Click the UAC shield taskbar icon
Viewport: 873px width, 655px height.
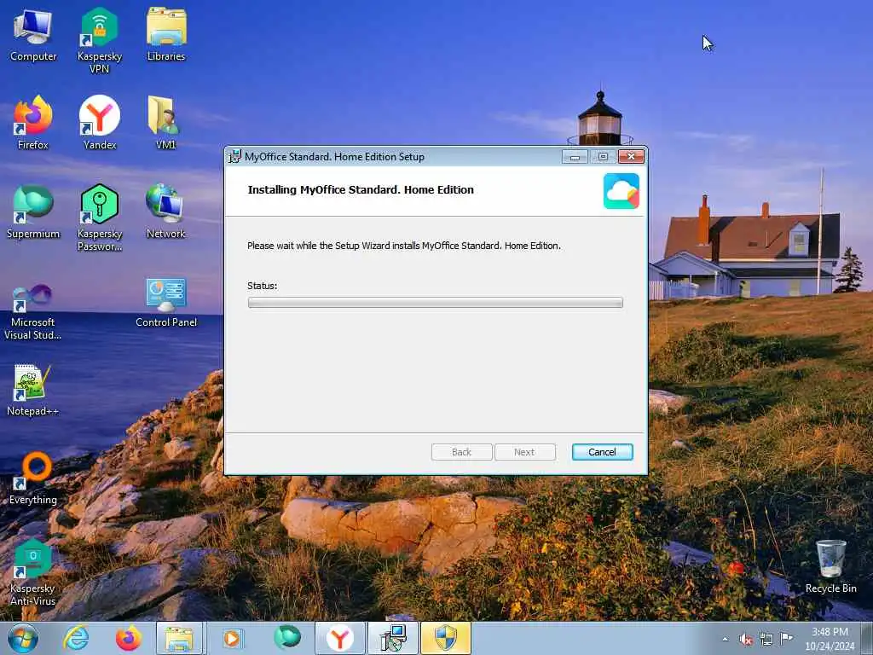[445, 638]
